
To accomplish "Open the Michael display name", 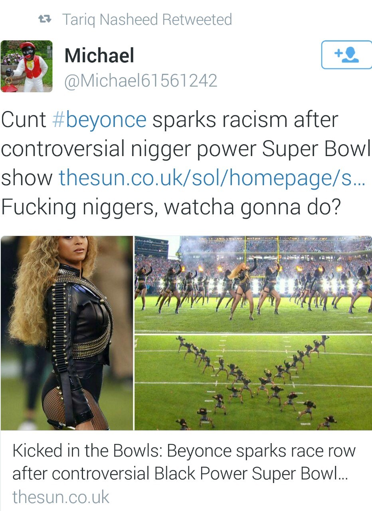I will coord(99,55).
